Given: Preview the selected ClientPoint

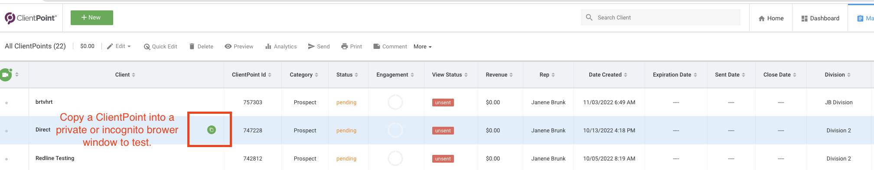Looking at the screenshot, I should (239, 46).
